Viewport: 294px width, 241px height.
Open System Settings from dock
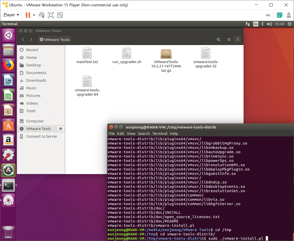tap(8, 155)
